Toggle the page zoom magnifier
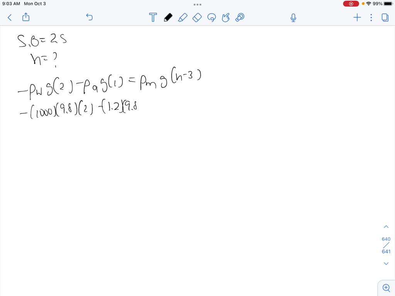395x296 pixels. coord(386,288)
